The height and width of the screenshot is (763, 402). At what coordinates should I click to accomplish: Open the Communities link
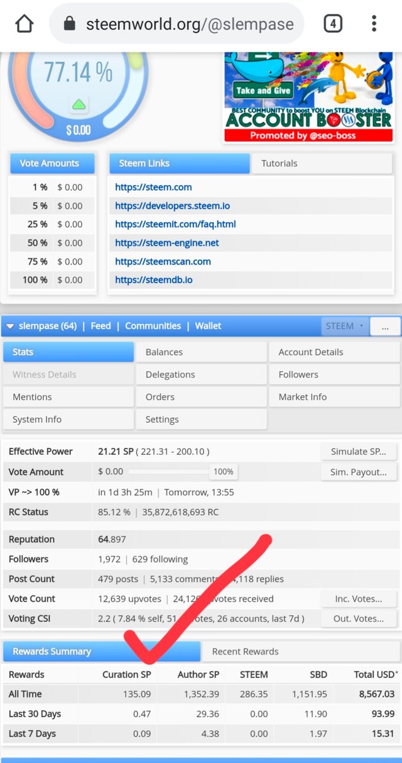coord(153,326)
